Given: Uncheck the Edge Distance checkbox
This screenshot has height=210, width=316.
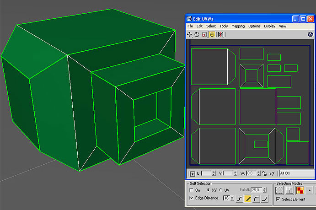Looking at the screenshot, I should click(192, 198).
